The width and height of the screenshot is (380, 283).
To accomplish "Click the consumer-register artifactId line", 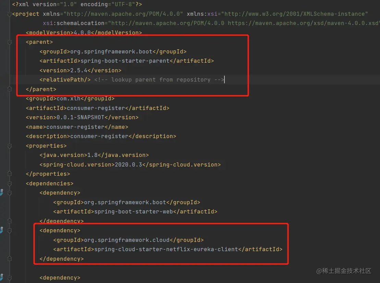I will 97,108.
